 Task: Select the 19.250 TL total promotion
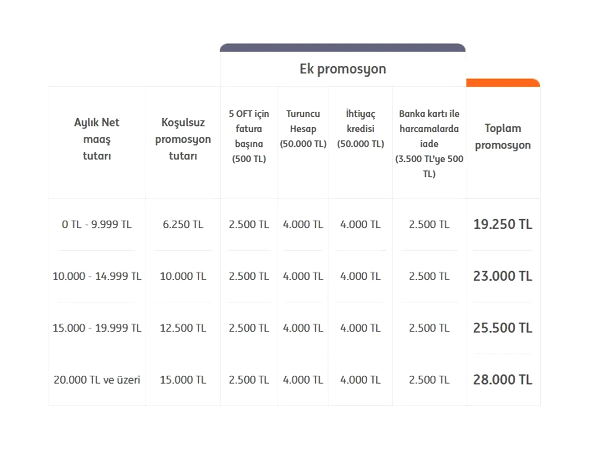(503, 224)
